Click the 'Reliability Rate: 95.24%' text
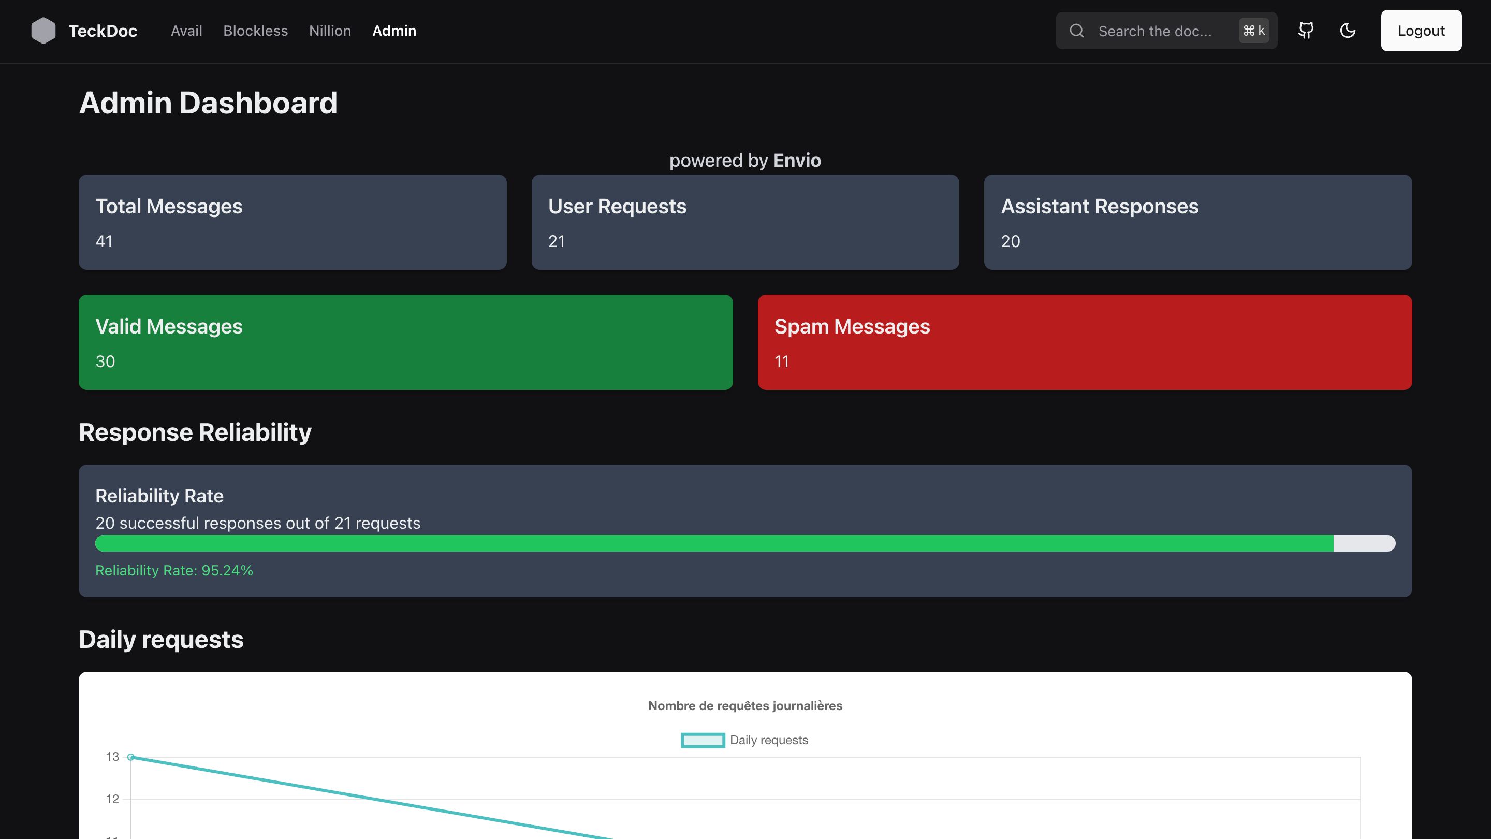Viewport: 1491px width, 839px height. tap(174, 570)
